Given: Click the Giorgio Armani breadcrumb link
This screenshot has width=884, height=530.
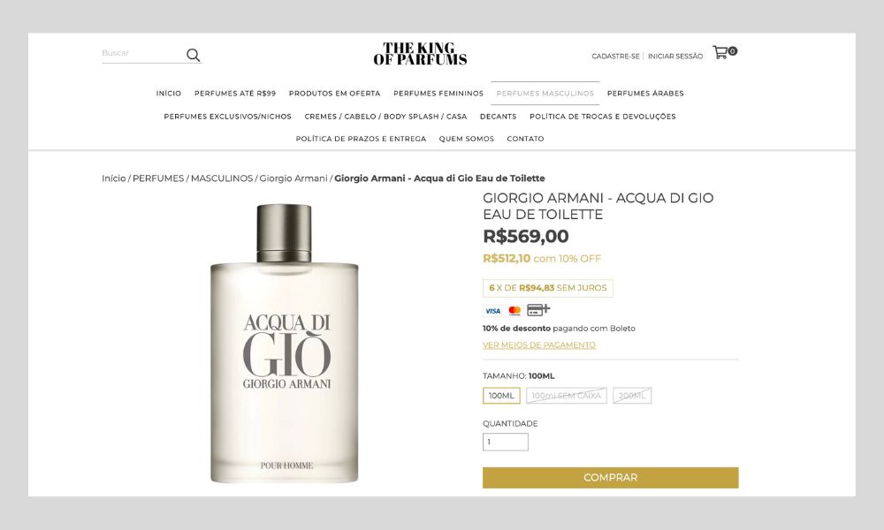Looking at the screenshot, I should [x=293, y=178].
